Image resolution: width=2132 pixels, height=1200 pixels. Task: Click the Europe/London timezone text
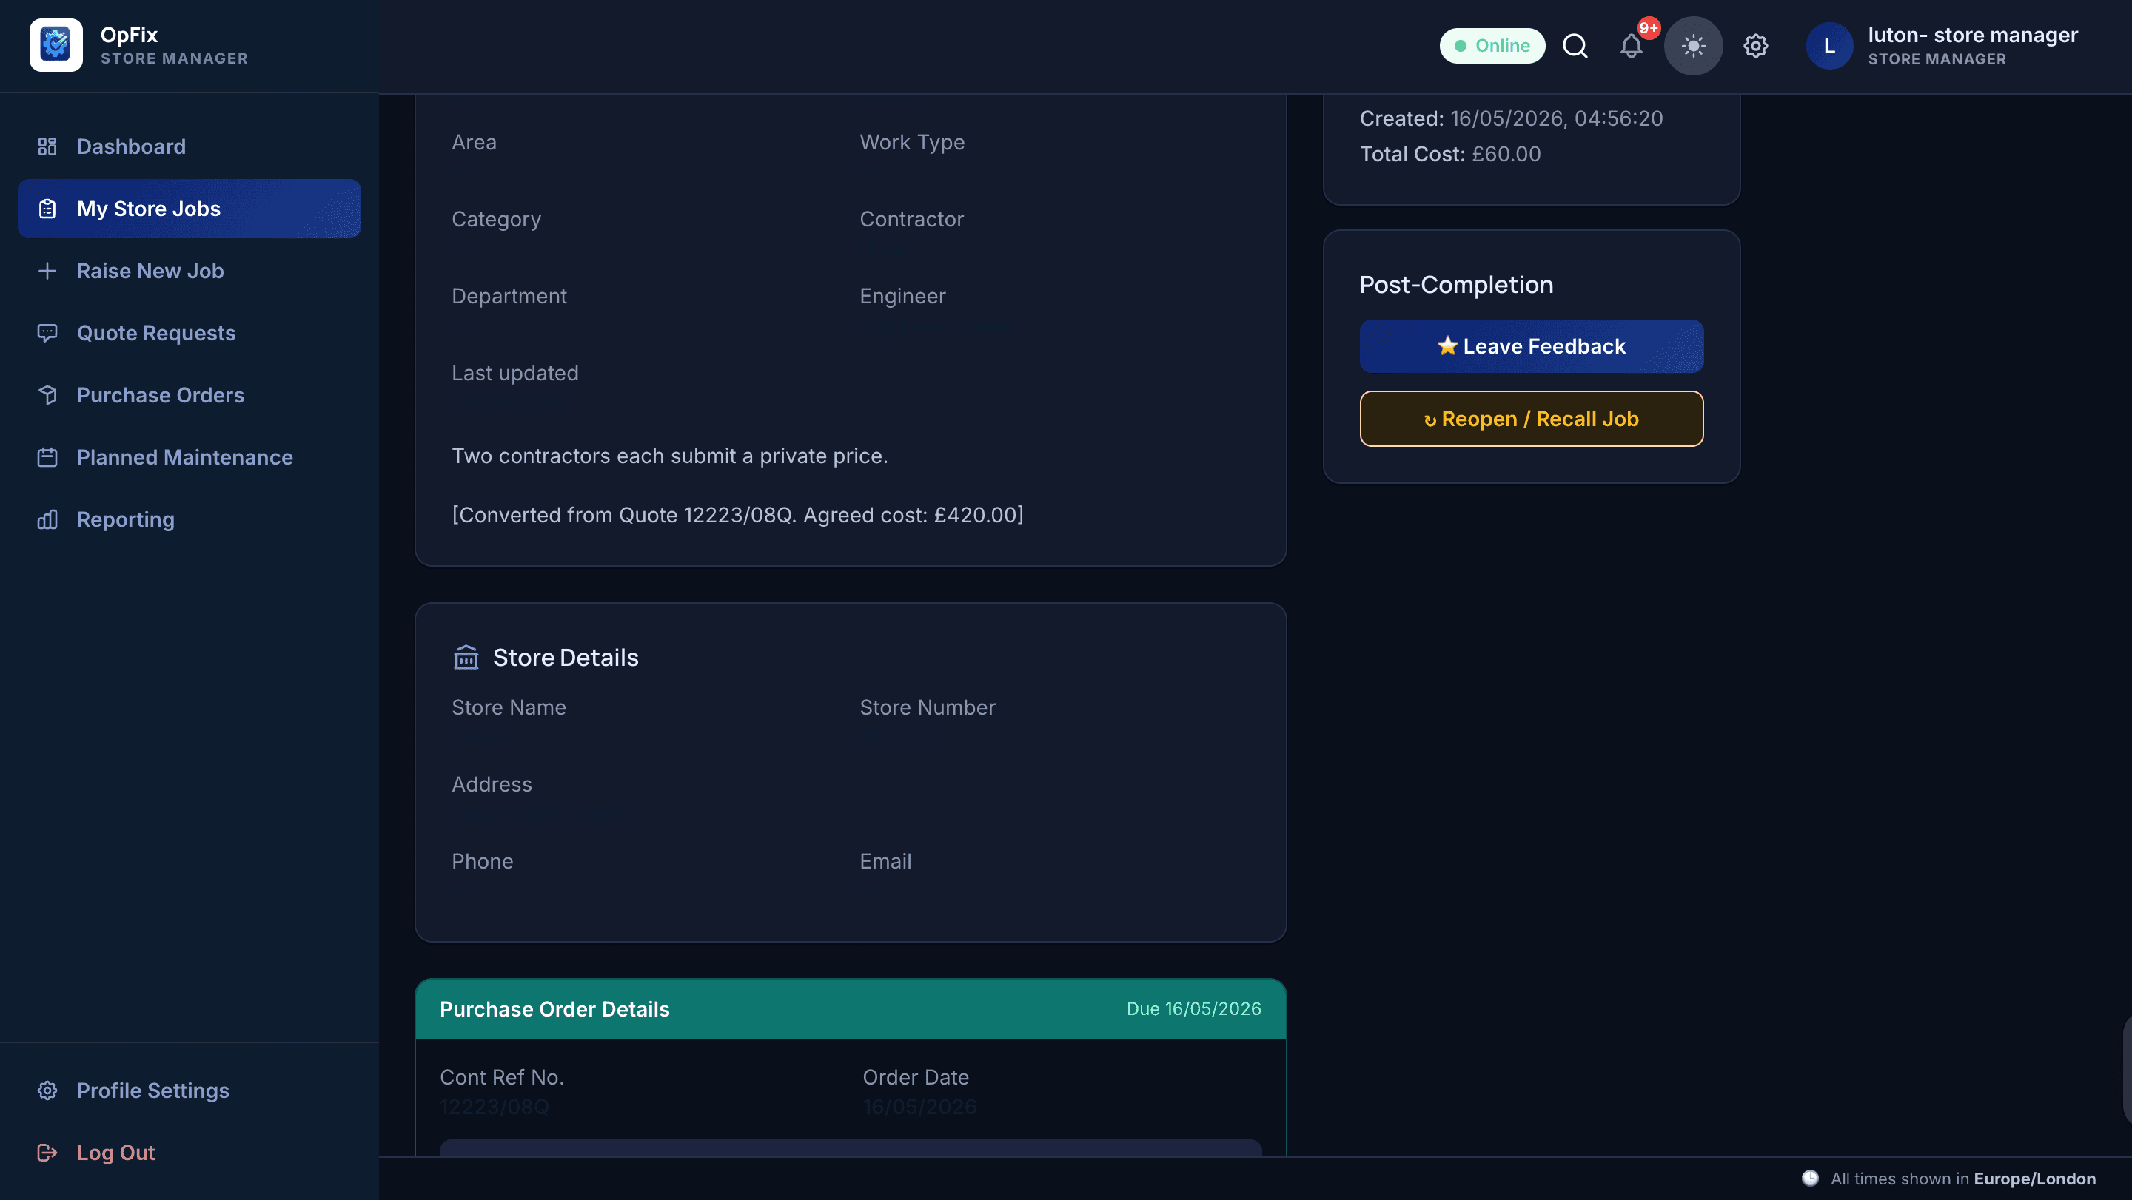(x=2034, y=1179)
